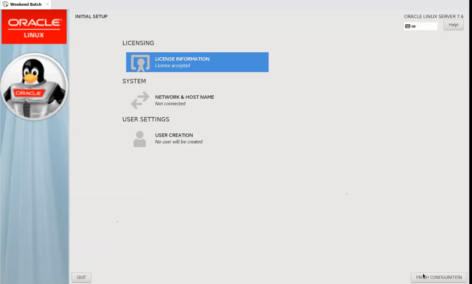Click FINISH CONFIGURATION button

[439, 277]
